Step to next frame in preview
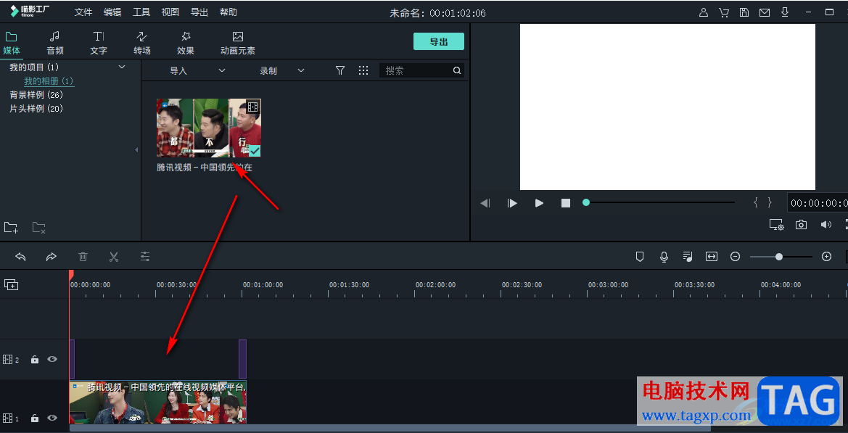The width and height of the screenshot is (848, 433). [511, 203]
